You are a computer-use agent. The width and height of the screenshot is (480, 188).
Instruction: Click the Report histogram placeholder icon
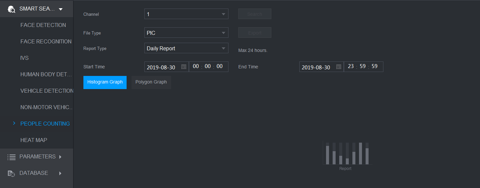point(347,153)
